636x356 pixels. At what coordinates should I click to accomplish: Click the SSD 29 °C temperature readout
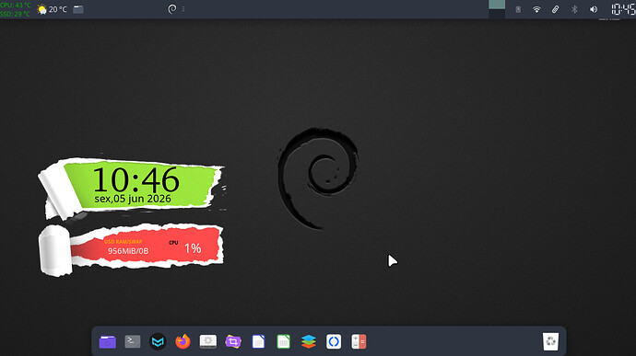point(16,14)
